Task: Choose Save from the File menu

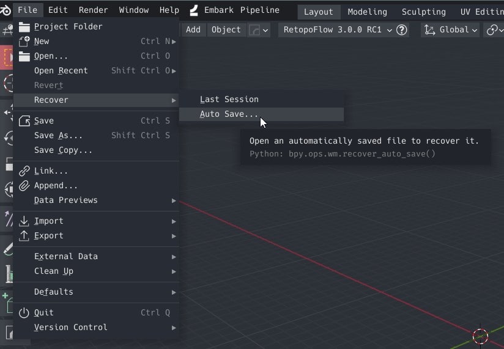Action: coord(96,121)
